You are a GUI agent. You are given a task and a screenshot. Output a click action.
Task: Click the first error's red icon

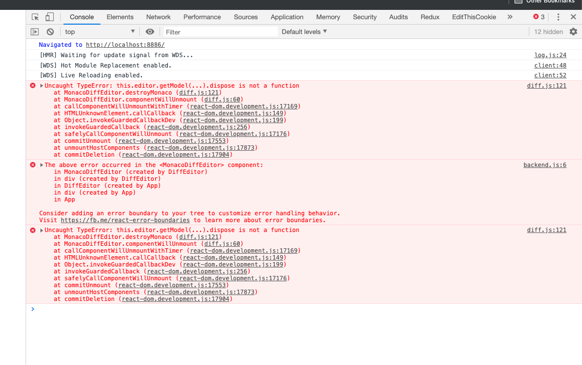click(x=32, y=86)
